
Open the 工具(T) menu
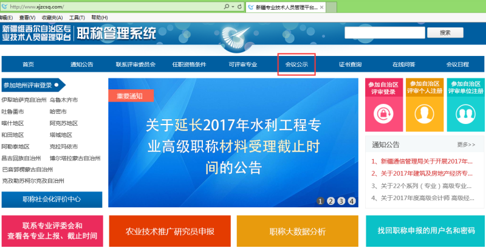tap(77, 18)
